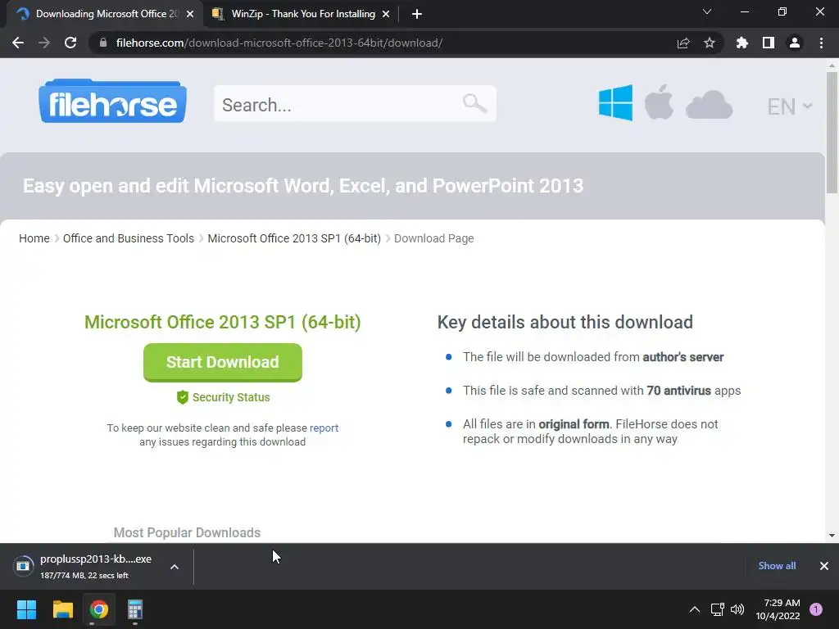Open the EN language dropdown
Image resolution: width=839 pixels, height=629 pixels.
[x=789, y=106]
